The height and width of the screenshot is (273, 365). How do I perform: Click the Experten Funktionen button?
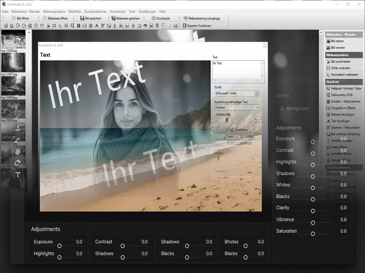[197, 26]
